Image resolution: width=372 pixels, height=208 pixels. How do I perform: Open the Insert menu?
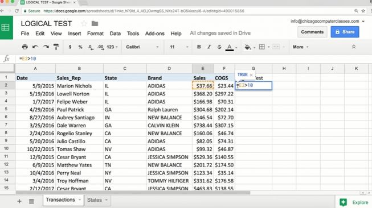[x=75, y=34]
